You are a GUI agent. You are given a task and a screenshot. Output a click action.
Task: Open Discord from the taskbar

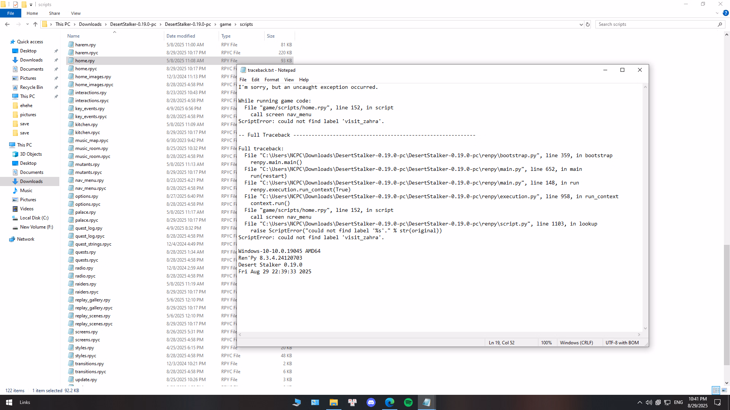371,402
